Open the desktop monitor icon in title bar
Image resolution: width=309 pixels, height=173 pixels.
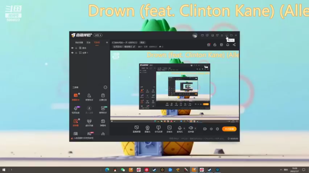(x=212, y=35)
